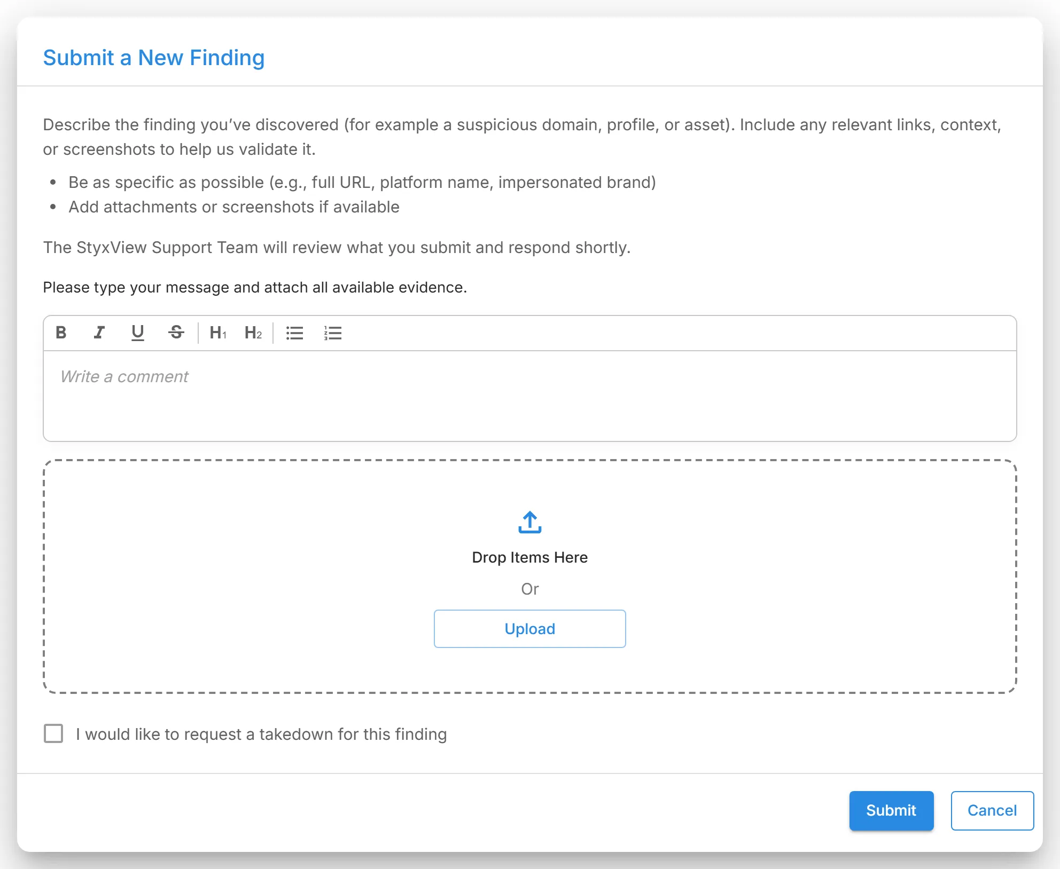Viewport: 1060px width, 869px height.
Task: Apply italic formatting with the I icon
Action: point(99,333)
